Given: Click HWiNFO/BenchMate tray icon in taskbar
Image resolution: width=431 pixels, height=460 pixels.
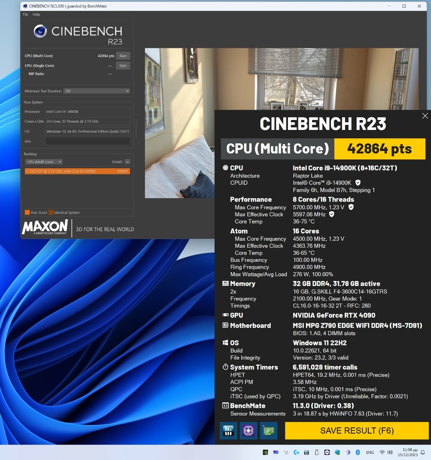Looking at the screenshot, I should [x=306, y=452].
